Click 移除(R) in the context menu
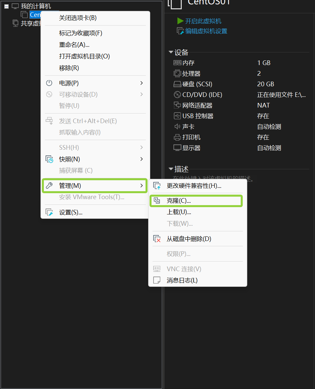Screen dimensions: 315x389 point(69,68)
